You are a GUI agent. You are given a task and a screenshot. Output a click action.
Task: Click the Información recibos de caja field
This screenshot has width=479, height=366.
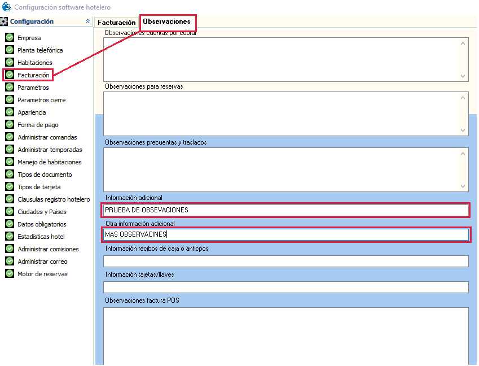285,261
